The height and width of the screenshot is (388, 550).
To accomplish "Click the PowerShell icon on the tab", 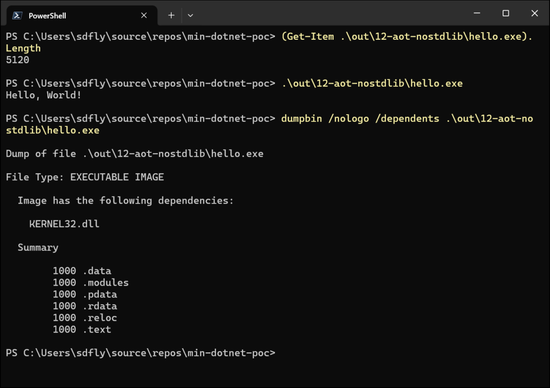I will (x=17, y=15).
